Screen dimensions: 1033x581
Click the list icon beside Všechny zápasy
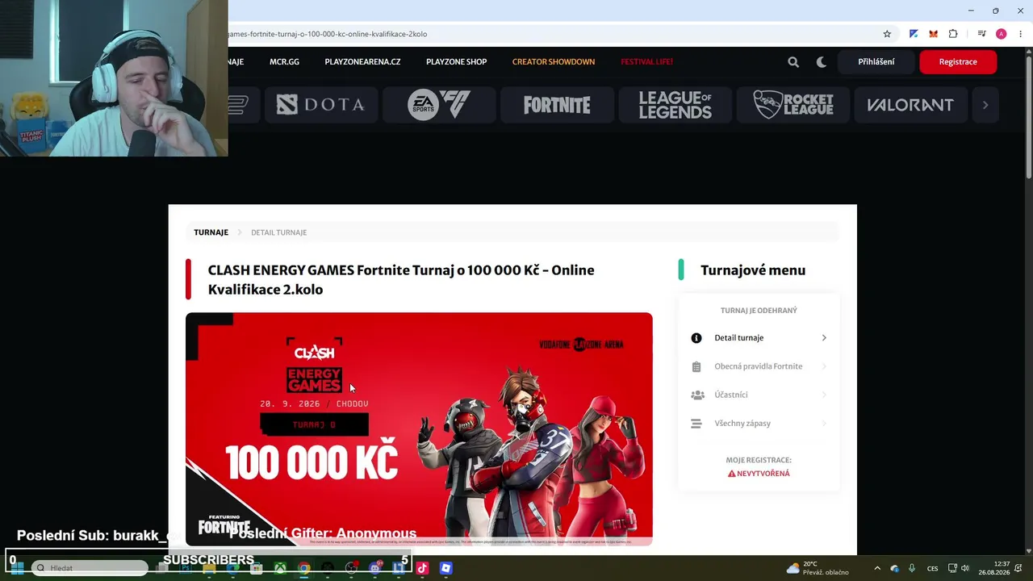click(696, 423)
